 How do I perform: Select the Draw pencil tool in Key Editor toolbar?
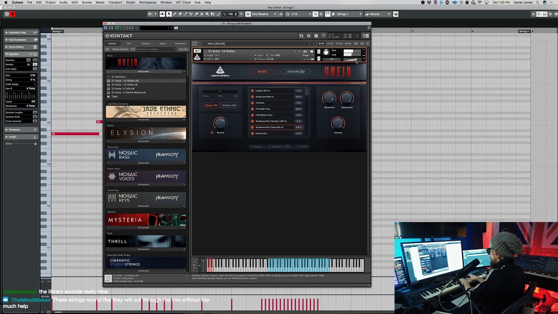[x=174, y=14]
